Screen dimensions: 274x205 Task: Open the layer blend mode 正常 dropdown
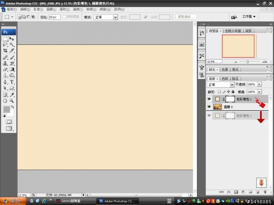pos(232,85)
